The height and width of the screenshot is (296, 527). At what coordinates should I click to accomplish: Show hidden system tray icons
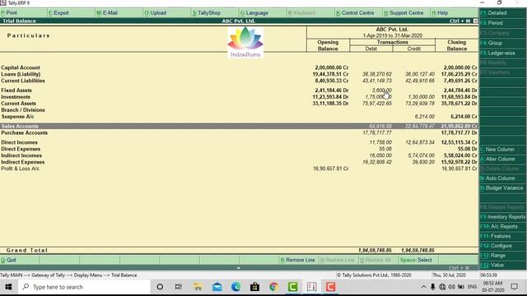[423, 287]
